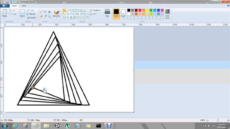This screenshot has height=129, width=230.
Task: Click the Undo icon in quick access toolbar
Action: tap(11, 2)
